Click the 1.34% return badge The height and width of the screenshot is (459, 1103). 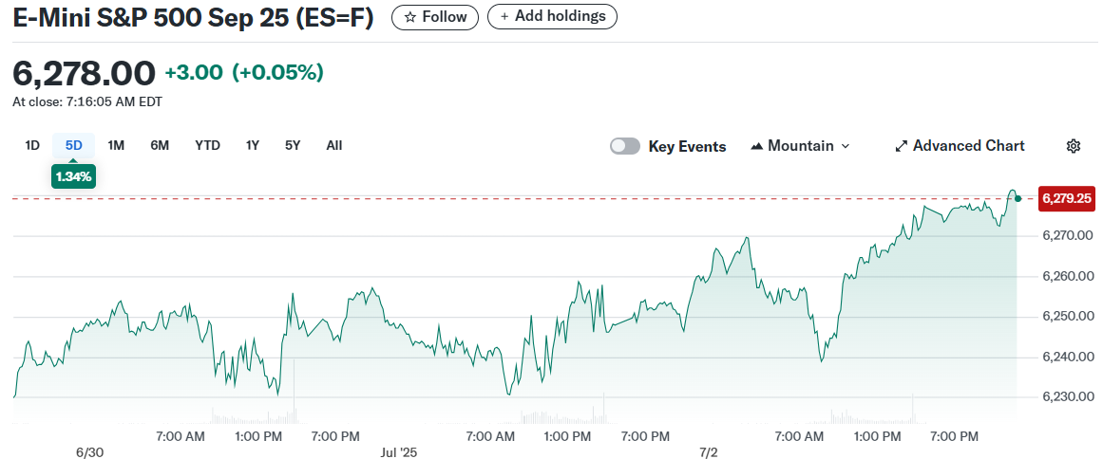tap(74, 176)
